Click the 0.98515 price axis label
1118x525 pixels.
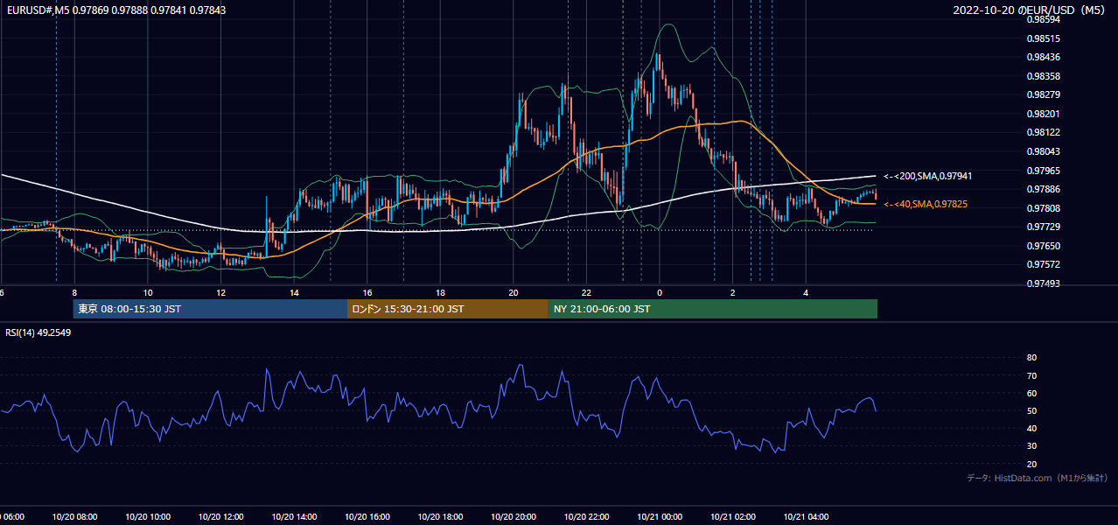pos(1043,38)
